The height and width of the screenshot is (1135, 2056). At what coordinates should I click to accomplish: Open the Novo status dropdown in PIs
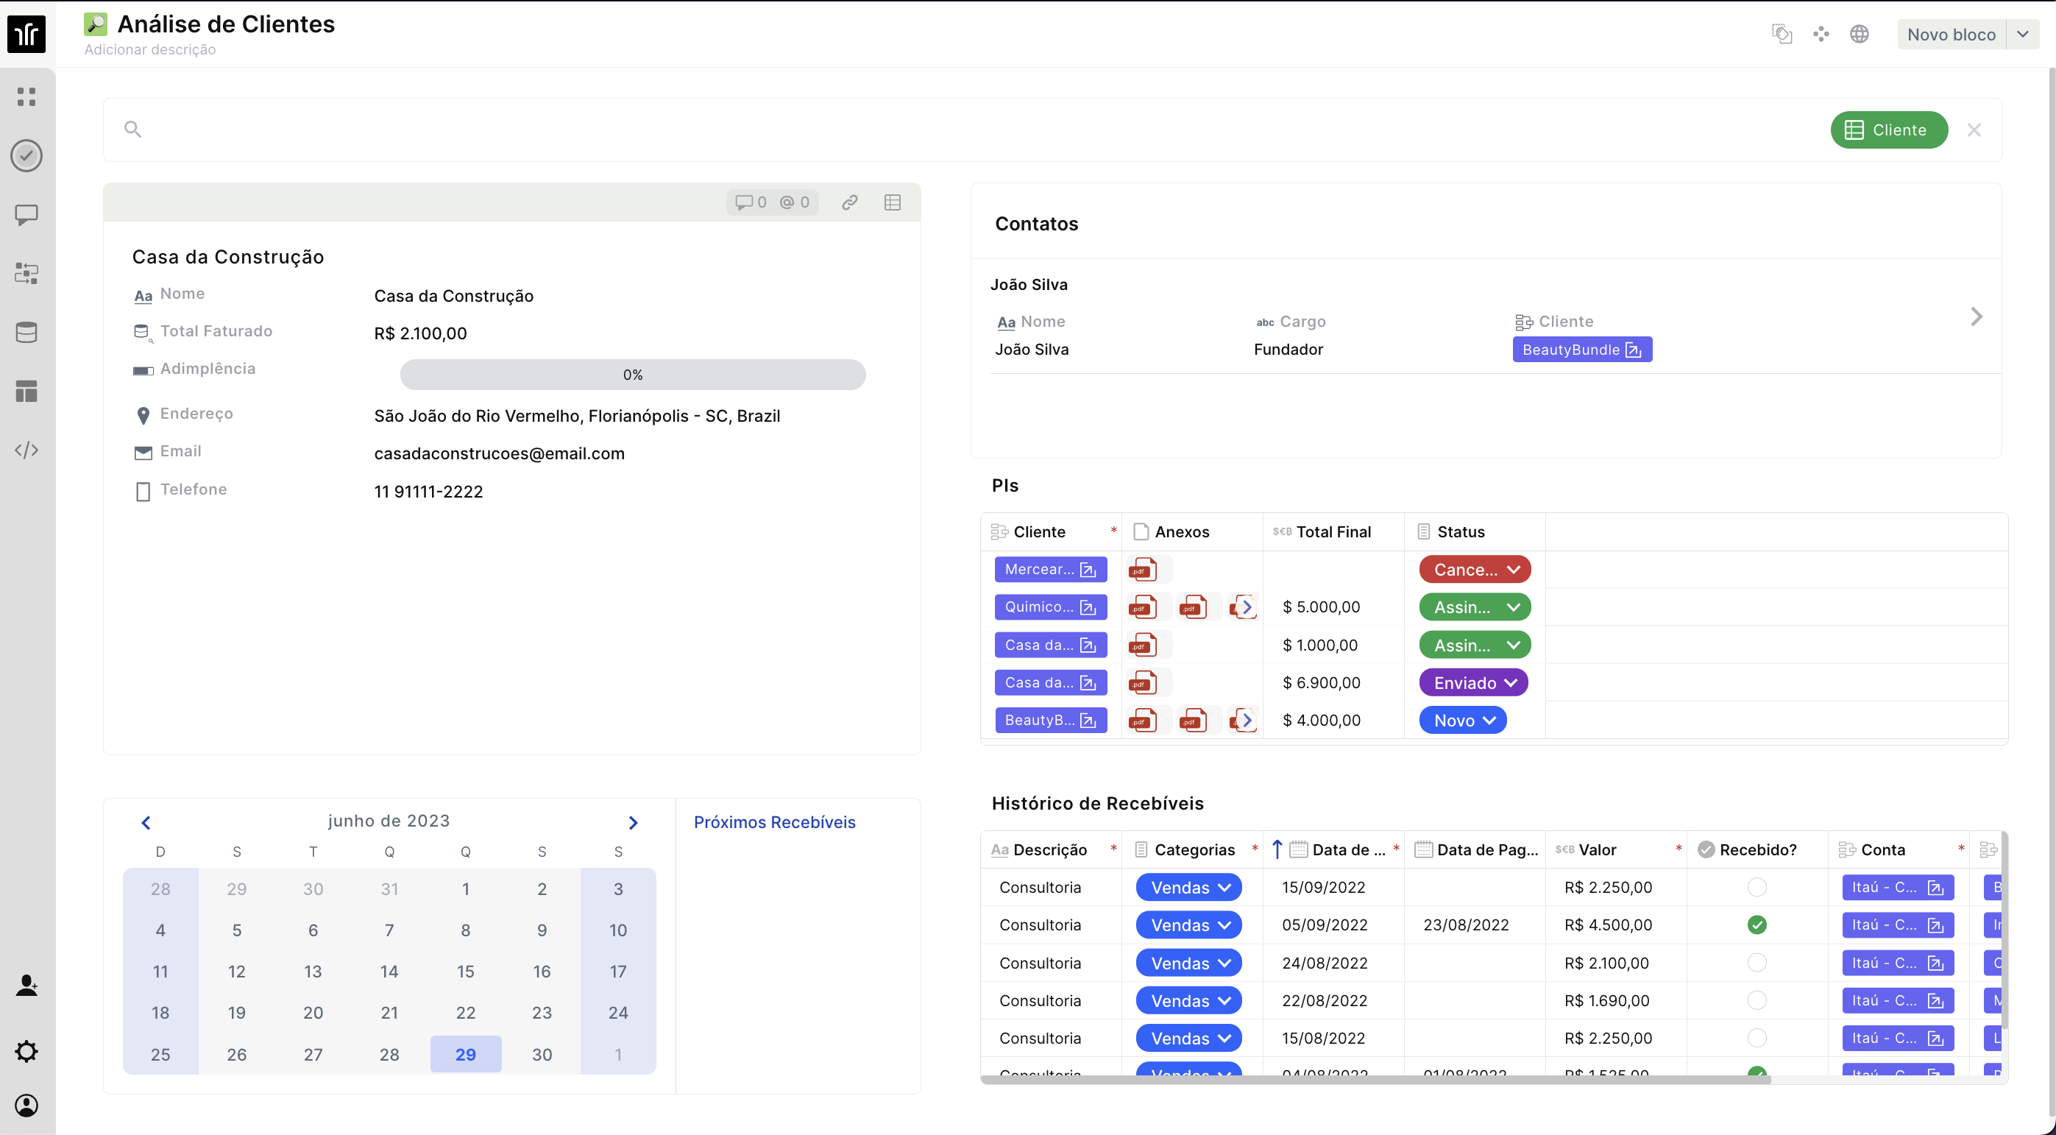pos(1462,721)
